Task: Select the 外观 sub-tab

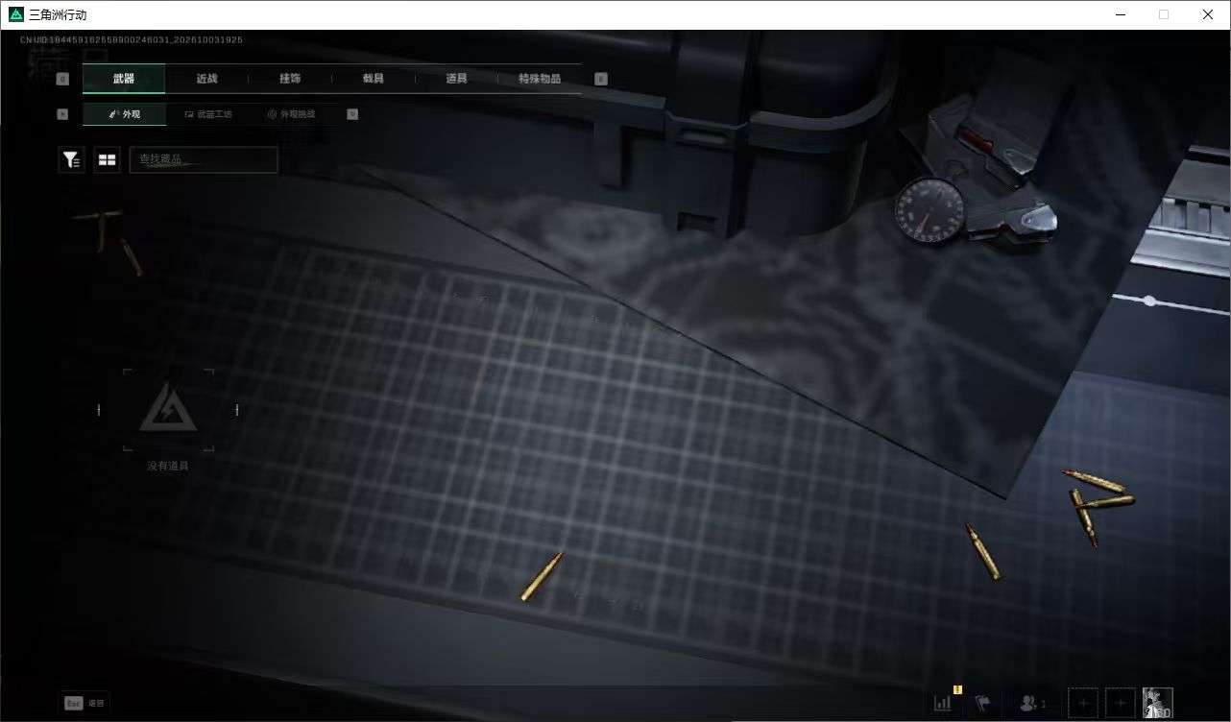Action: pos(124,114)
